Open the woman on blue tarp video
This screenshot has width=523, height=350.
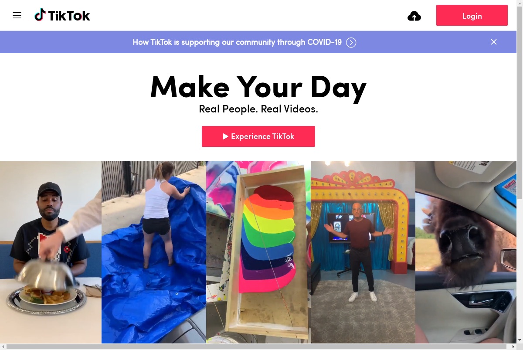click(x=154, y=252)
